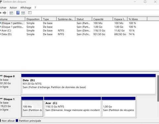Sort by the Type column header
Viewport: 159px width, 124px height.
pyautogui.click(x=49, y=19)
